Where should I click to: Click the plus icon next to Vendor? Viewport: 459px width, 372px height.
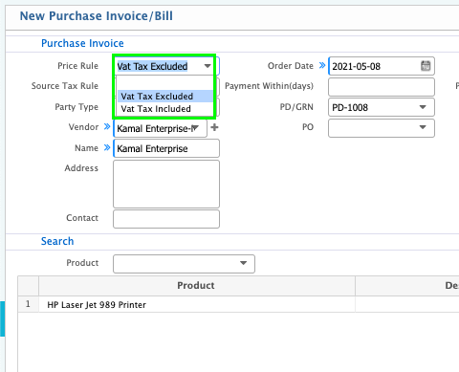(x=214, y=127)
